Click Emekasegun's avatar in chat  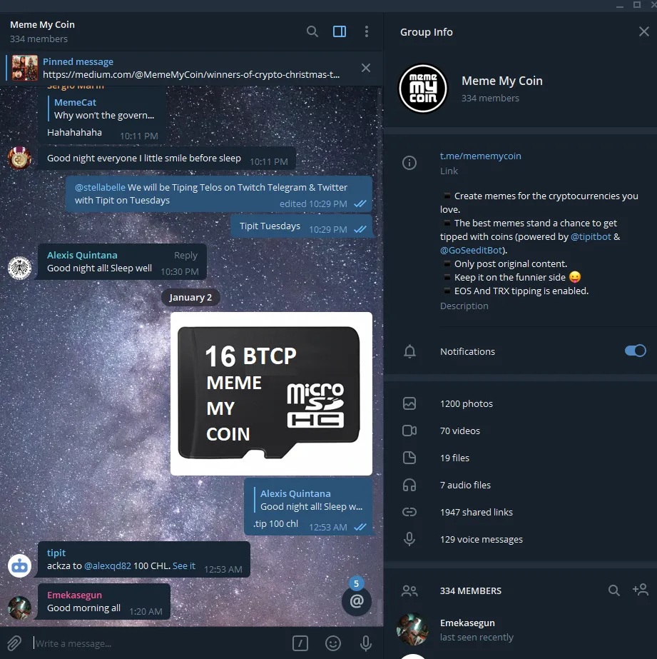[20, 608]
